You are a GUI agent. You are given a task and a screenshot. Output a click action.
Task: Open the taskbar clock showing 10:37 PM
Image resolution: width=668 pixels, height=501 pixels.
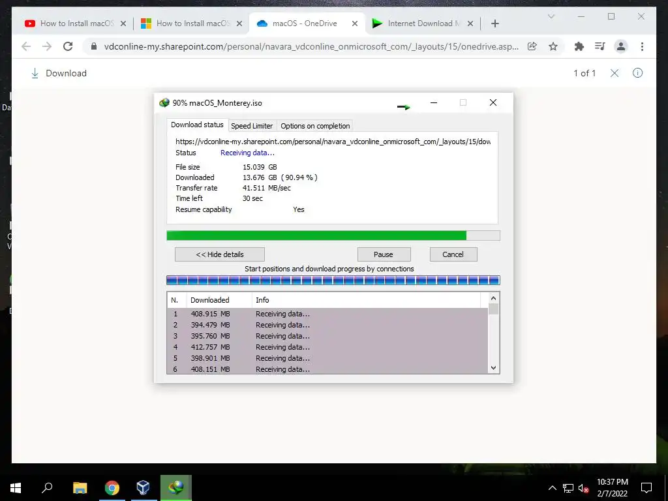point(612,488)
